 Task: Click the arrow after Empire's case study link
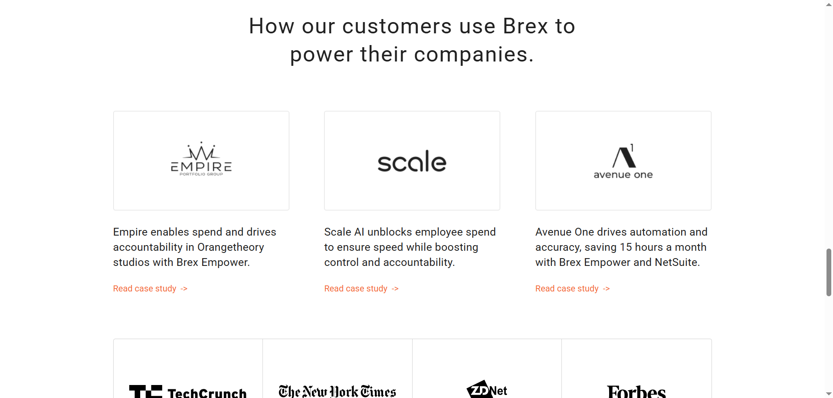184,289
